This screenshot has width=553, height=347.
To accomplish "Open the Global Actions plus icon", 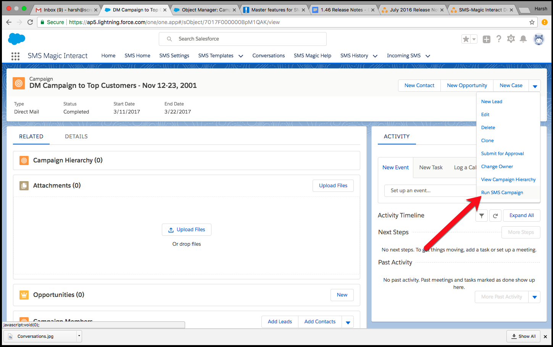I will point(487,39).
